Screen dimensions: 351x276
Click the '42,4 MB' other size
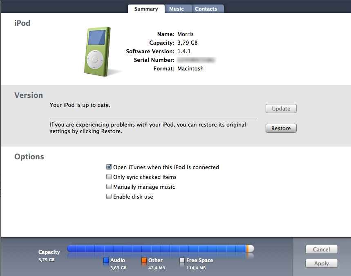[156, 268]
